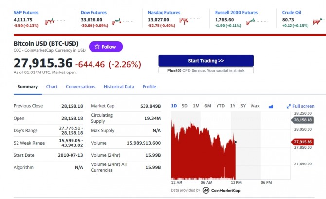This screenshot has width=326, height=199.
Task: Click Volume (24hr) All Currencies label
Action: click(x=109, y=167)
